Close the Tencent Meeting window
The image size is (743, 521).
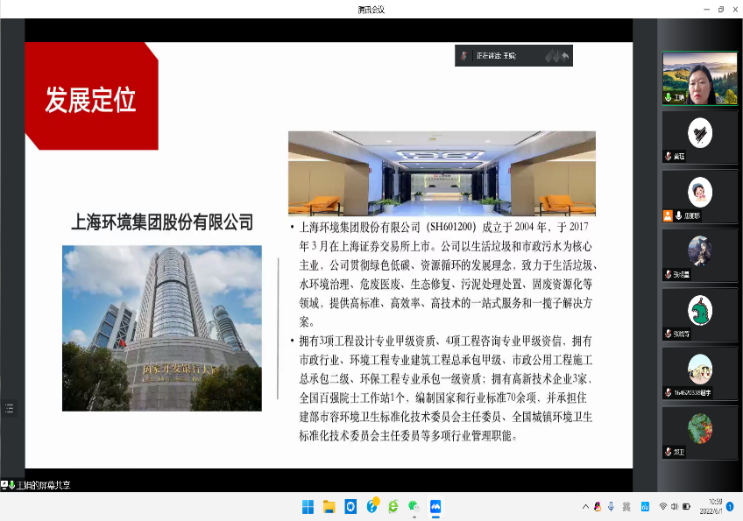point(736,9)
